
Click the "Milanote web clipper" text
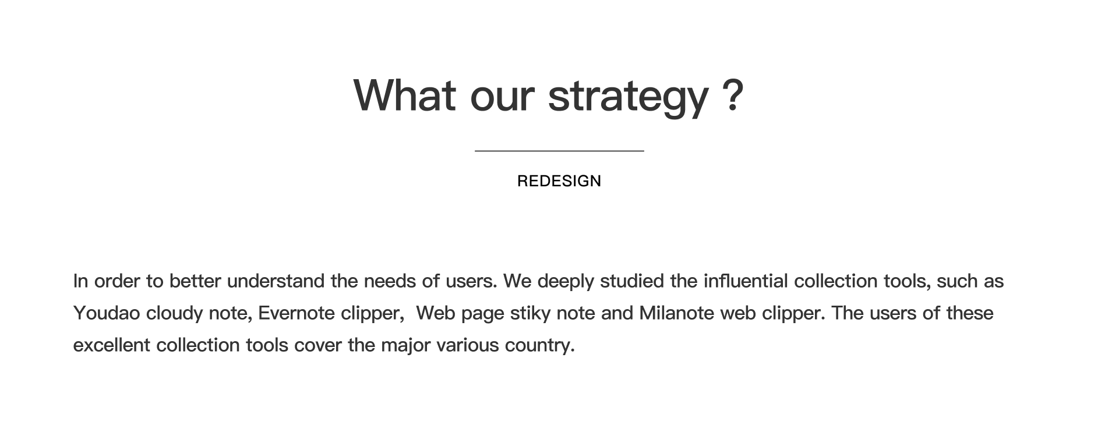(x=731, y=313)
